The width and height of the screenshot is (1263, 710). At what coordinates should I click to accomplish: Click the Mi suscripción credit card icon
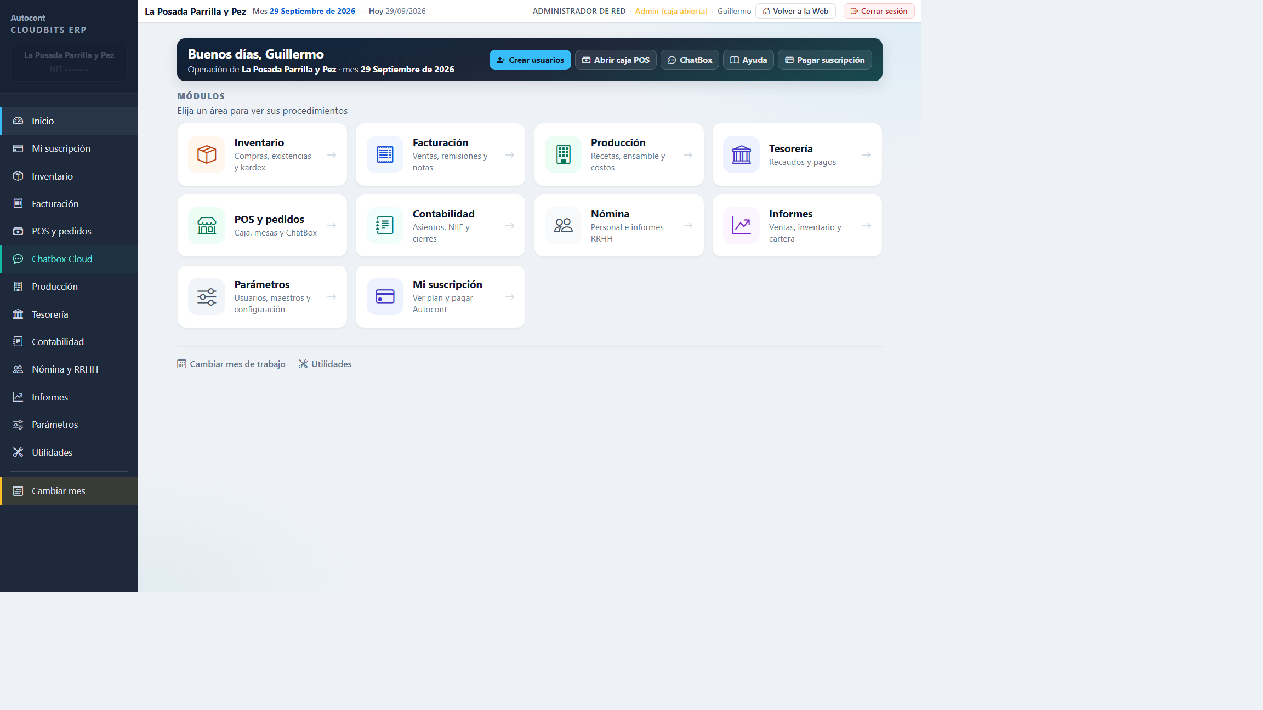pyautogui.click(x=385, y=297)
